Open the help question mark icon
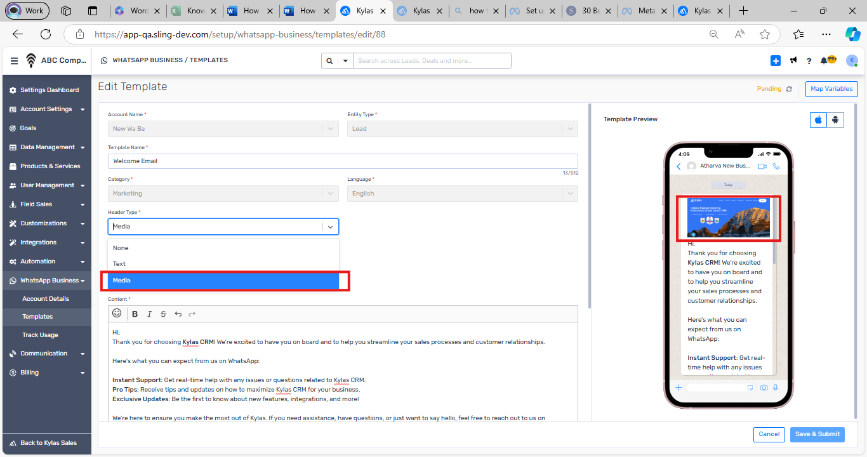The image size is (867, 457). coord(809,61)
